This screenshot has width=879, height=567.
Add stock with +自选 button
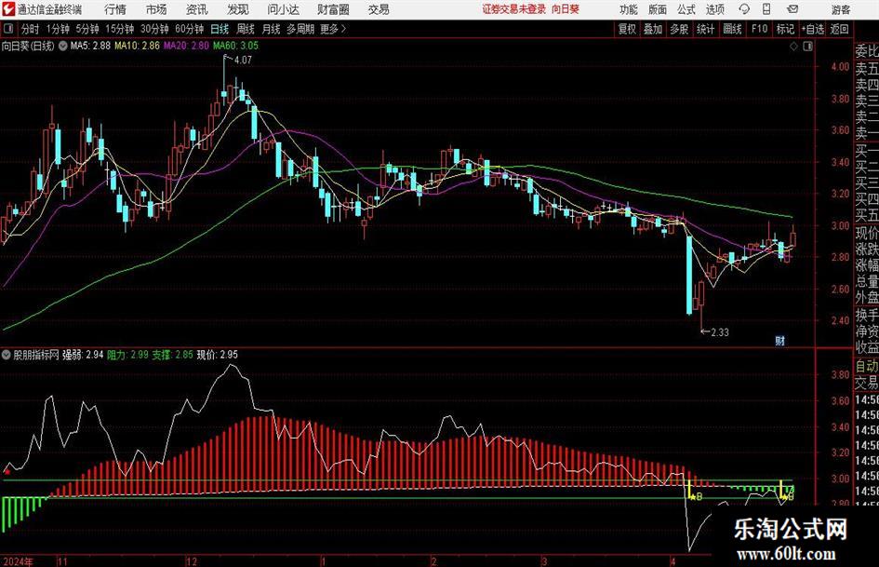click(813, 29)
